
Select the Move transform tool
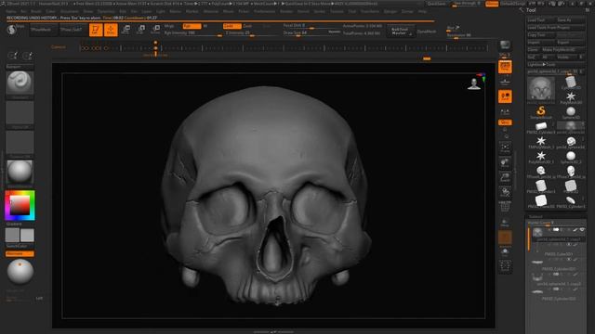(126, 30)
